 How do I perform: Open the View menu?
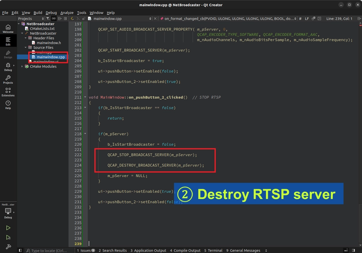click(26, 13)
